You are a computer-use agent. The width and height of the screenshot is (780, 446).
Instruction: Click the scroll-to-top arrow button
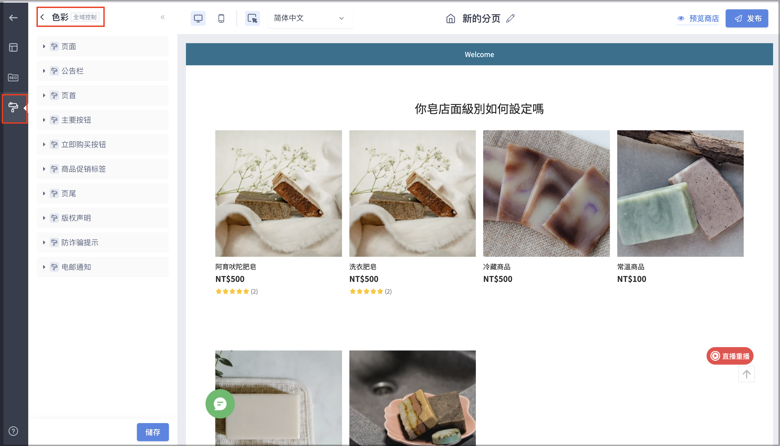tap(746, 374)
